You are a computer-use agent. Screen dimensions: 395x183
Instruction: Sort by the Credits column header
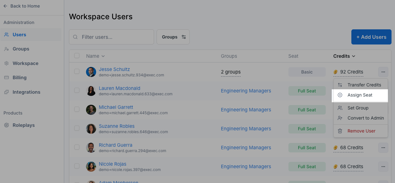tap(344, 56)
